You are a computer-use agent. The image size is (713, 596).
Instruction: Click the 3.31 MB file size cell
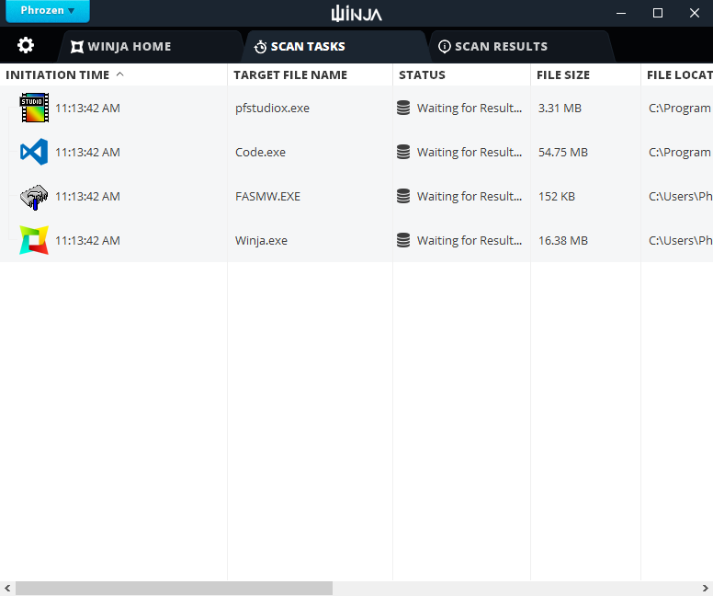[x=560, y=108]
